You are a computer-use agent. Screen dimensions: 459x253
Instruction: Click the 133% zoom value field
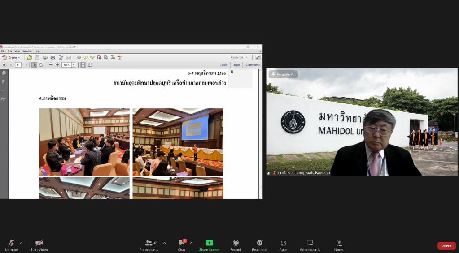(67, 65)
